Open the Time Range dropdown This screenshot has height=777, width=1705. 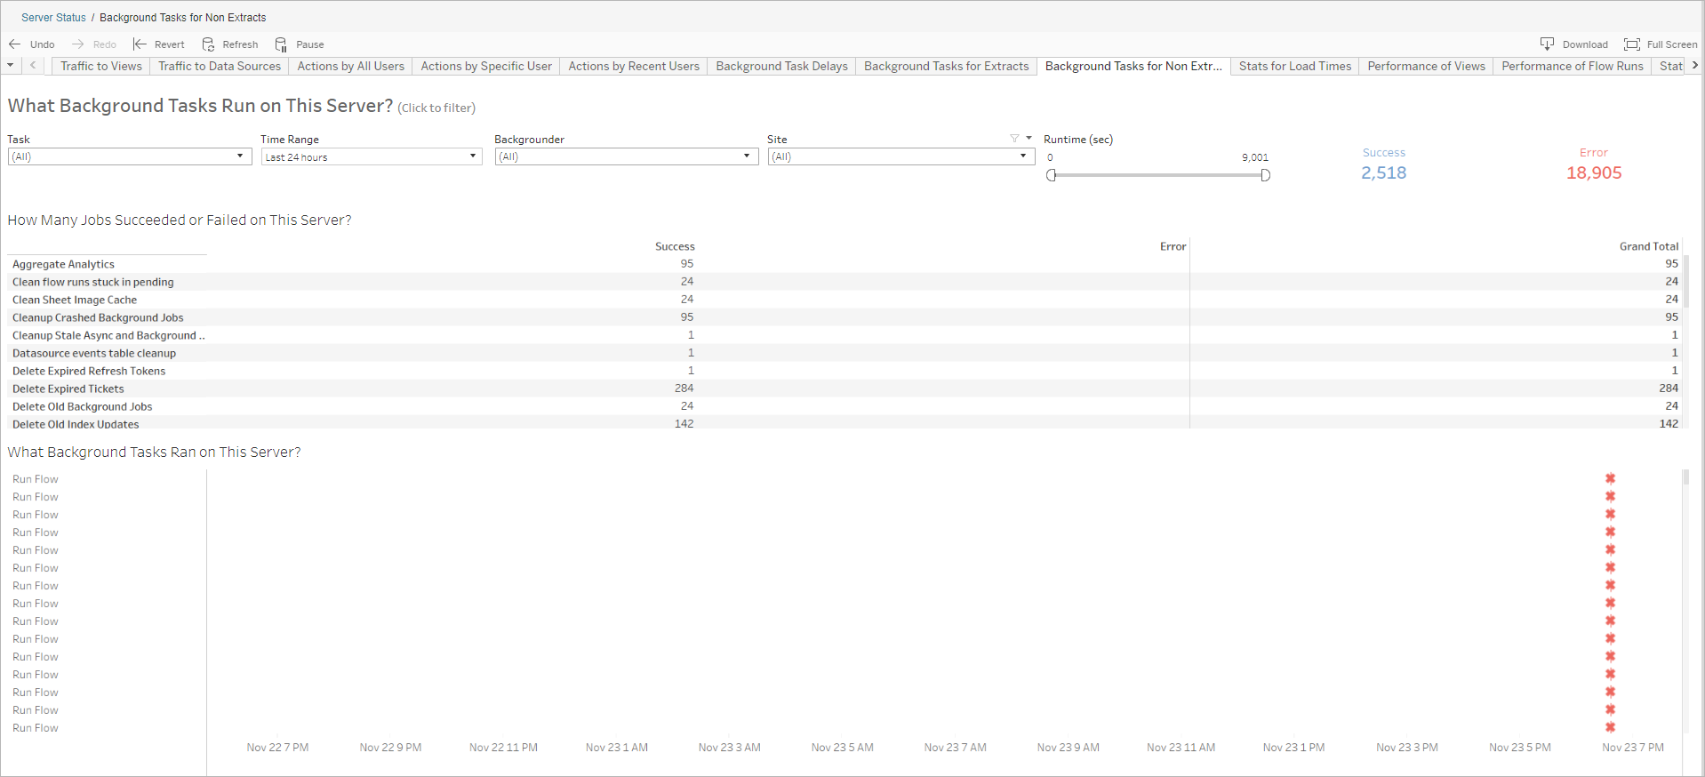(372, 156)
